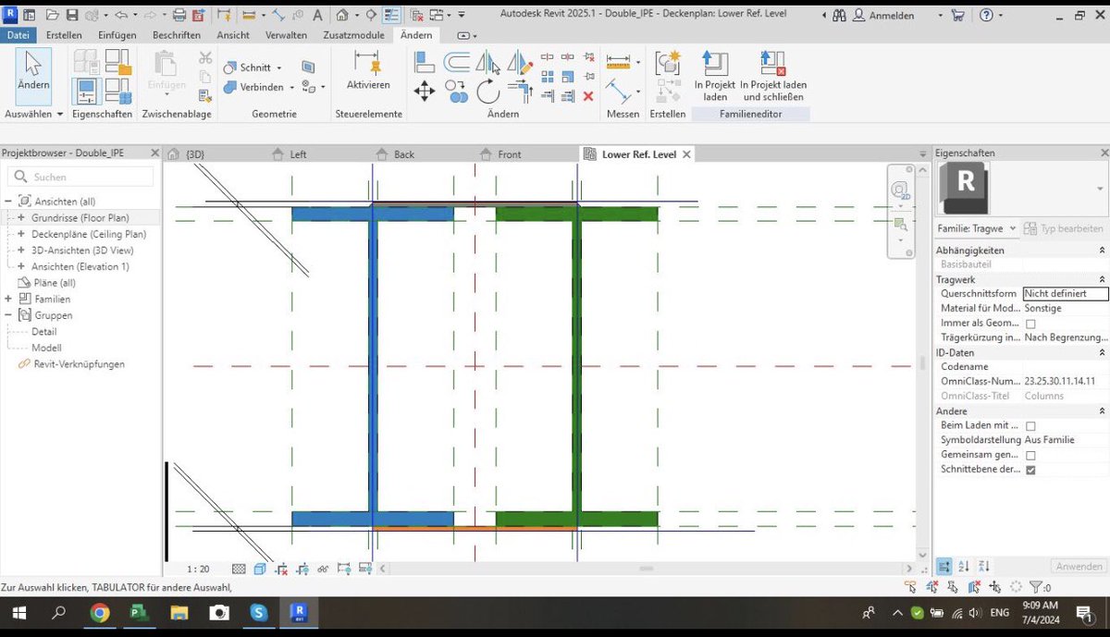Click the selection filter funnel icon
The height and width of the screenshot is (637, 1110).
coord(1035,587)
